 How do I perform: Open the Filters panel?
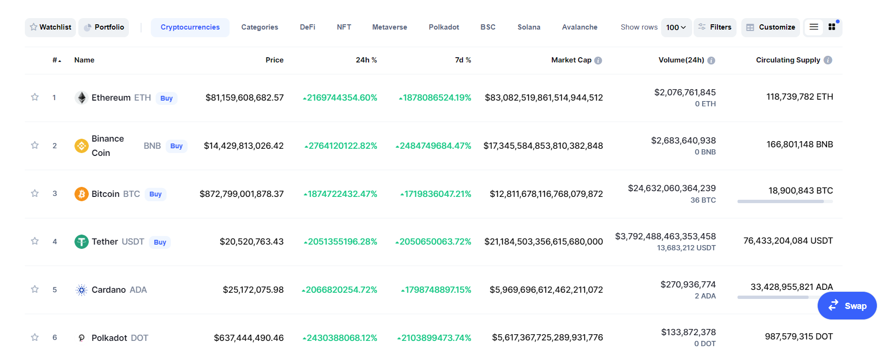tap(715, 27)
